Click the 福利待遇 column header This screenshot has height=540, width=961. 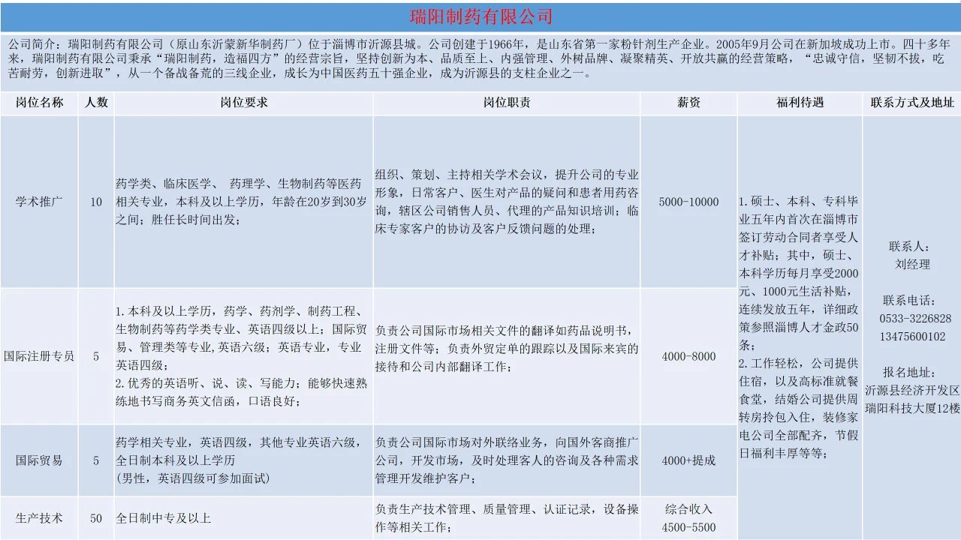[800, 103]
